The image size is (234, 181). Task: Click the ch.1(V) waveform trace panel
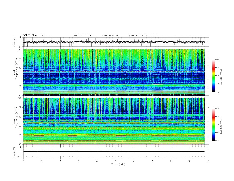[x=115, y=42]
